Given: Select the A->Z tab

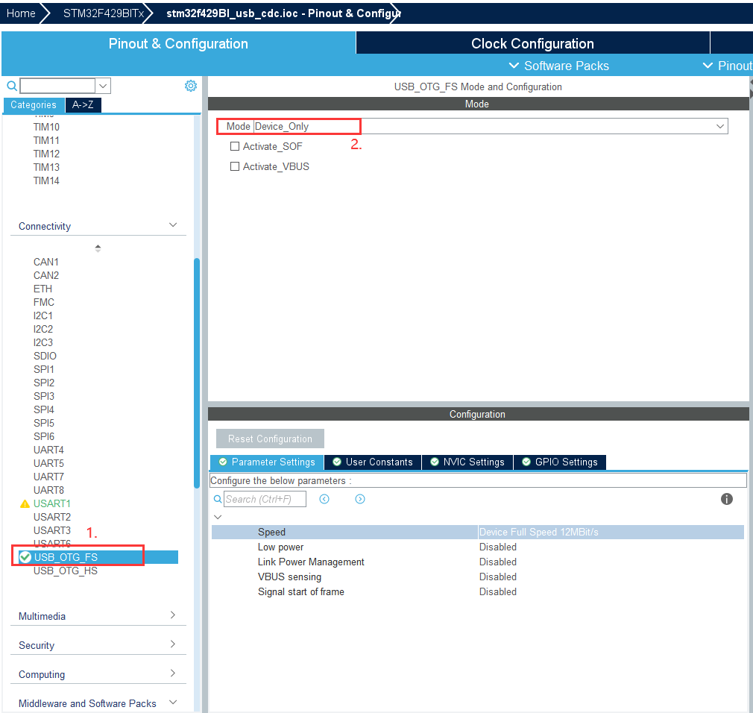Looking at the screenshot, I should [x=83, y=104].
